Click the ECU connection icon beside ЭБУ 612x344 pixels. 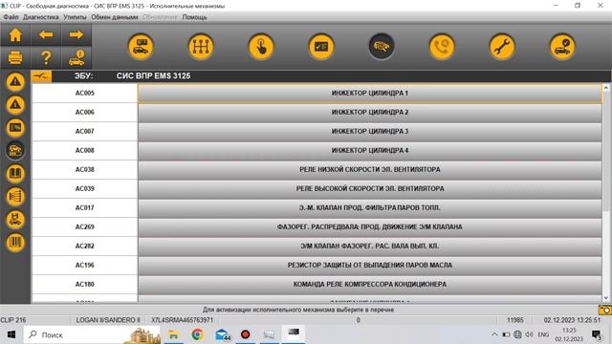pos(41,76)
